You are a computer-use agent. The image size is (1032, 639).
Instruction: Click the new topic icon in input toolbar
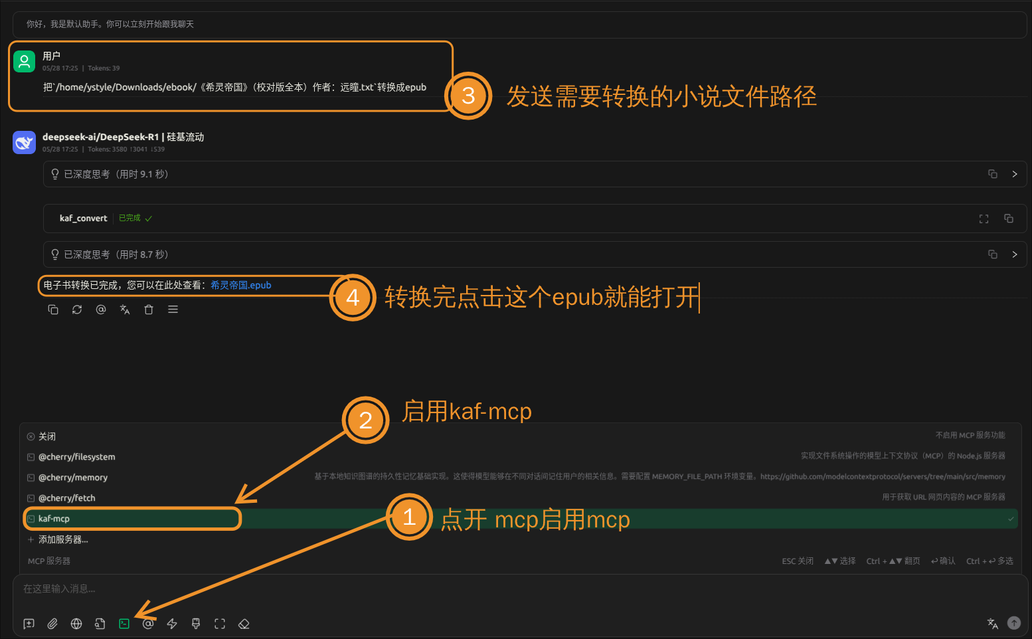coord(29,624)
